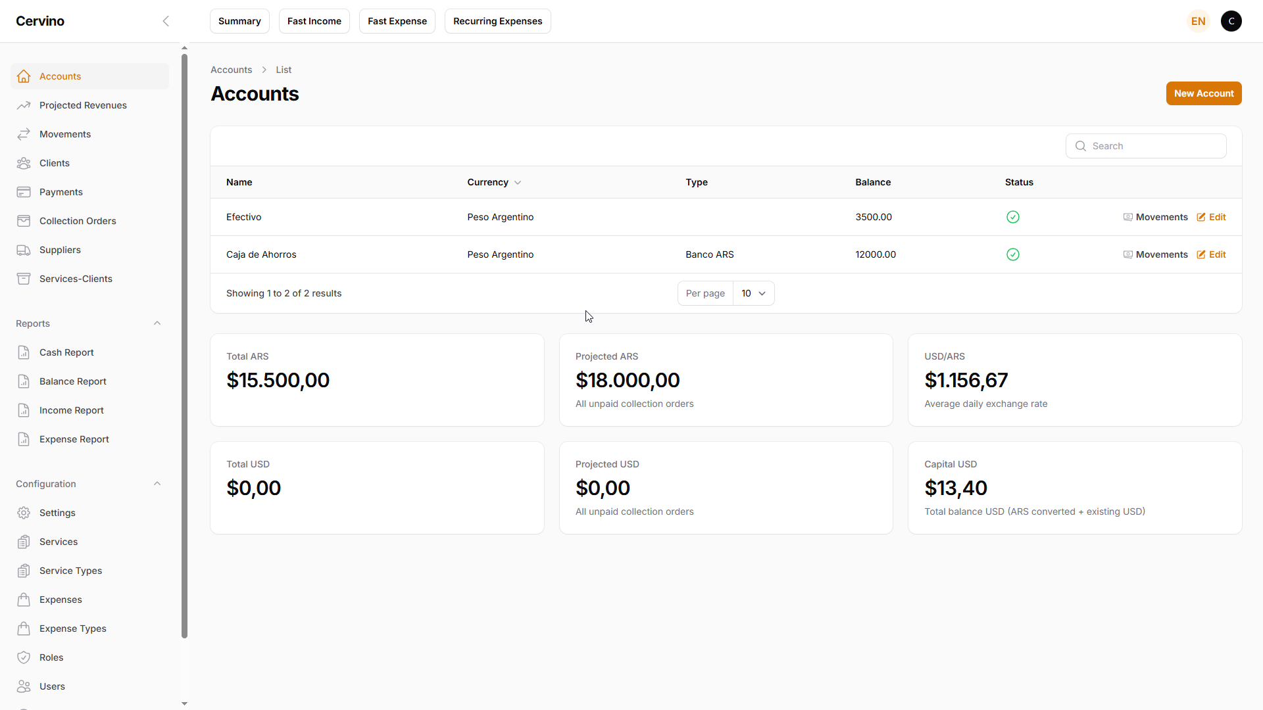Viewport: 1263px width, 710px height.
Task: Toggle language with the EN badge
Action: [x=1198, y=21]
